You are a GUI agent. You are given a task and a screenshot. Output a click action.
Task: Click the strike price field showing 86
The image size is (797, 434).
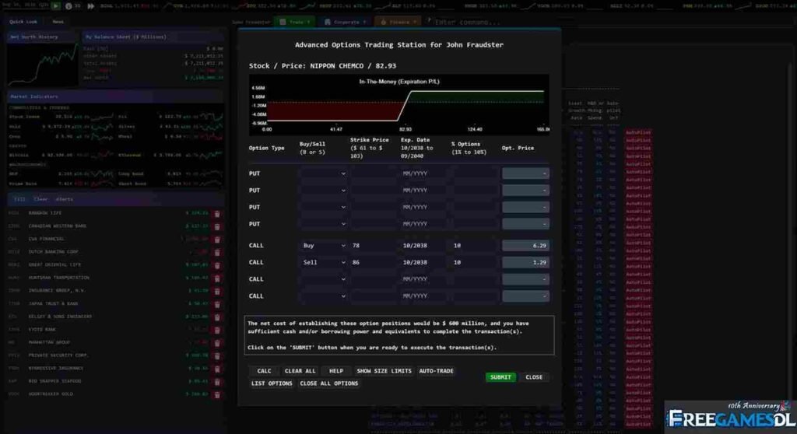(374, 262)
